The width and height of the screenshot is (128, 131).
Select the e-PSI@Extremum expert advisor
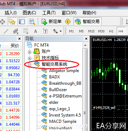pos(65,96)
